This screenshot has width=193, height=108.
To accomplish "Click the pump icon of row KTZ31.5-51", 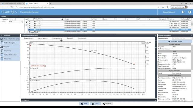I will [x=30, y=25].
